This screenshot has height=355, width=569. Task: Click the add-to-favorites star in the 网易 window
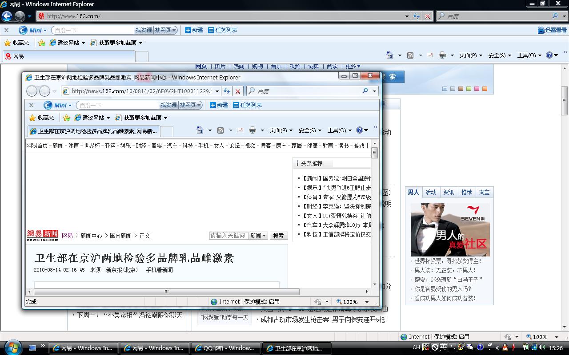41,43
